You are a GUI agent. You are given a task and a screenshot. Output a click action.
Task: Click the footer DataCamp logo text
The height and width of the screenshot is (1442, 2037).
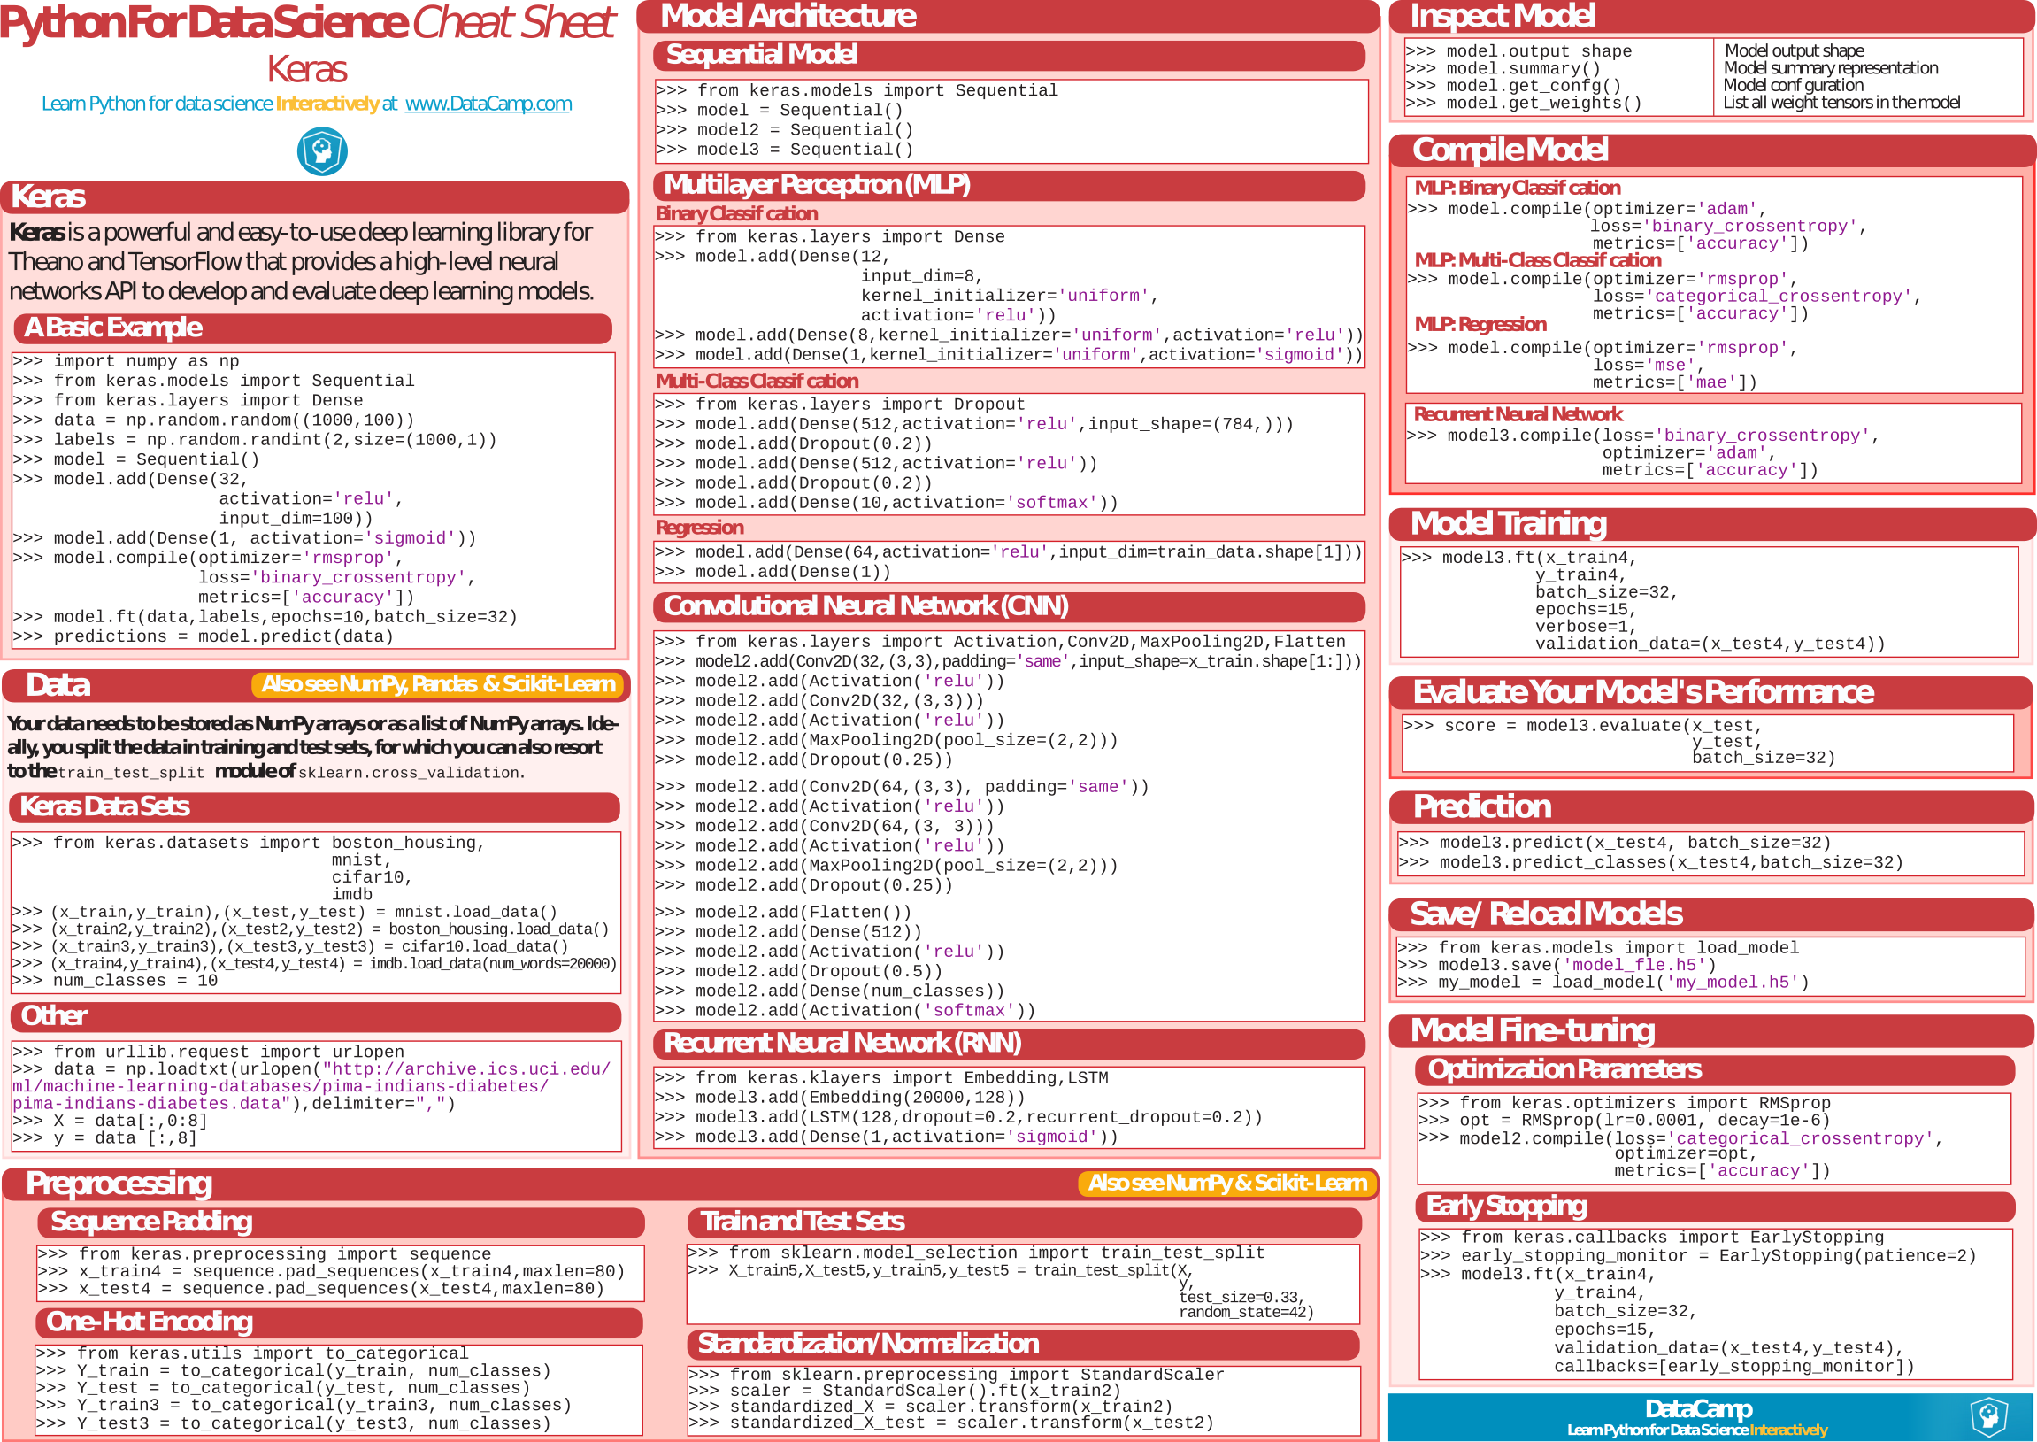tap(1697, 1409)
